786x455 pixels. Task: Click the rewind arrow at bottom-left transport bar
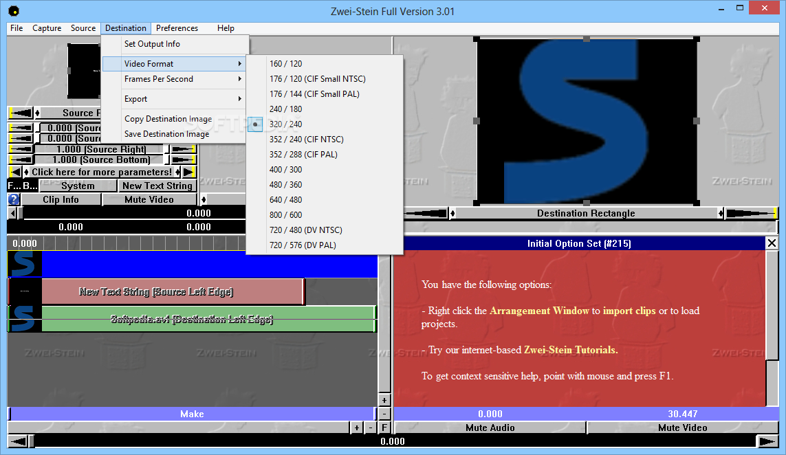[x=19, y=441]
